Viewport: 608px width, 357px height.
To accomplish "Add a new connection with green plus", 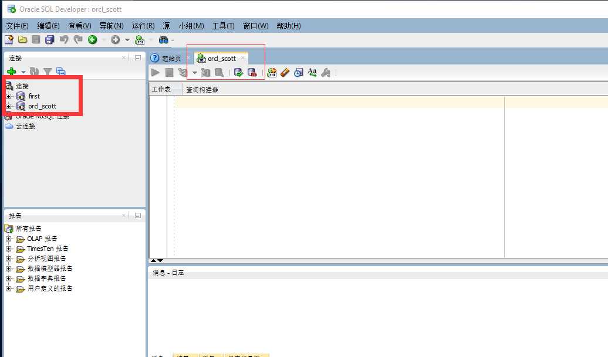I will coord(12,72).
